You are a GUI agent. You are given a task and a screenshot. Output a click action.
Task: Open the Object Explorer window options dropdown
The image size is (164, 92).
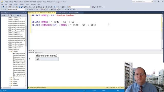pyautogui.click(x=22, y=13)
